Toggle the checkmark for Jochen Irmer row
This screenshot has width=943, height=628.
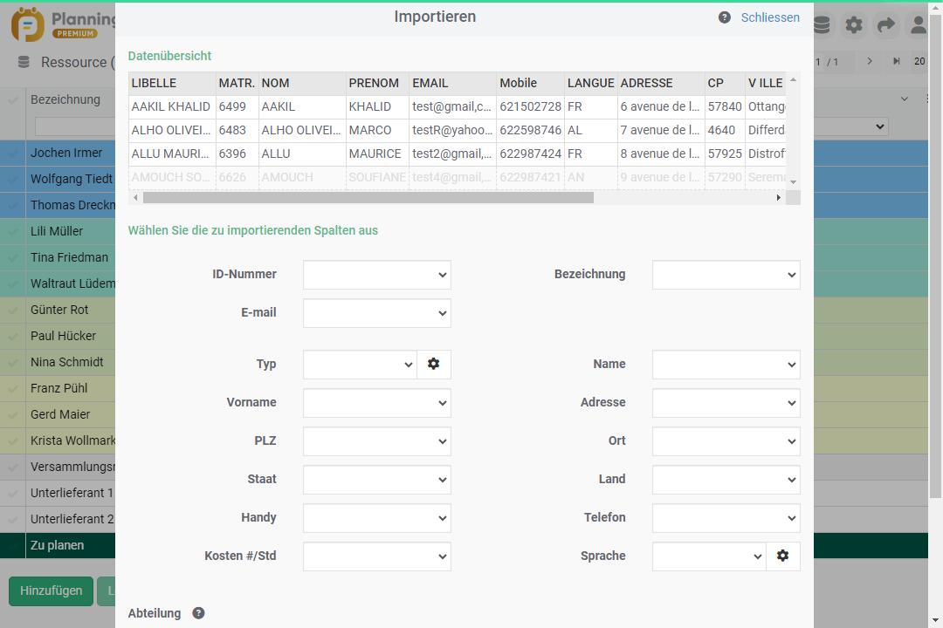click(13, 153)
